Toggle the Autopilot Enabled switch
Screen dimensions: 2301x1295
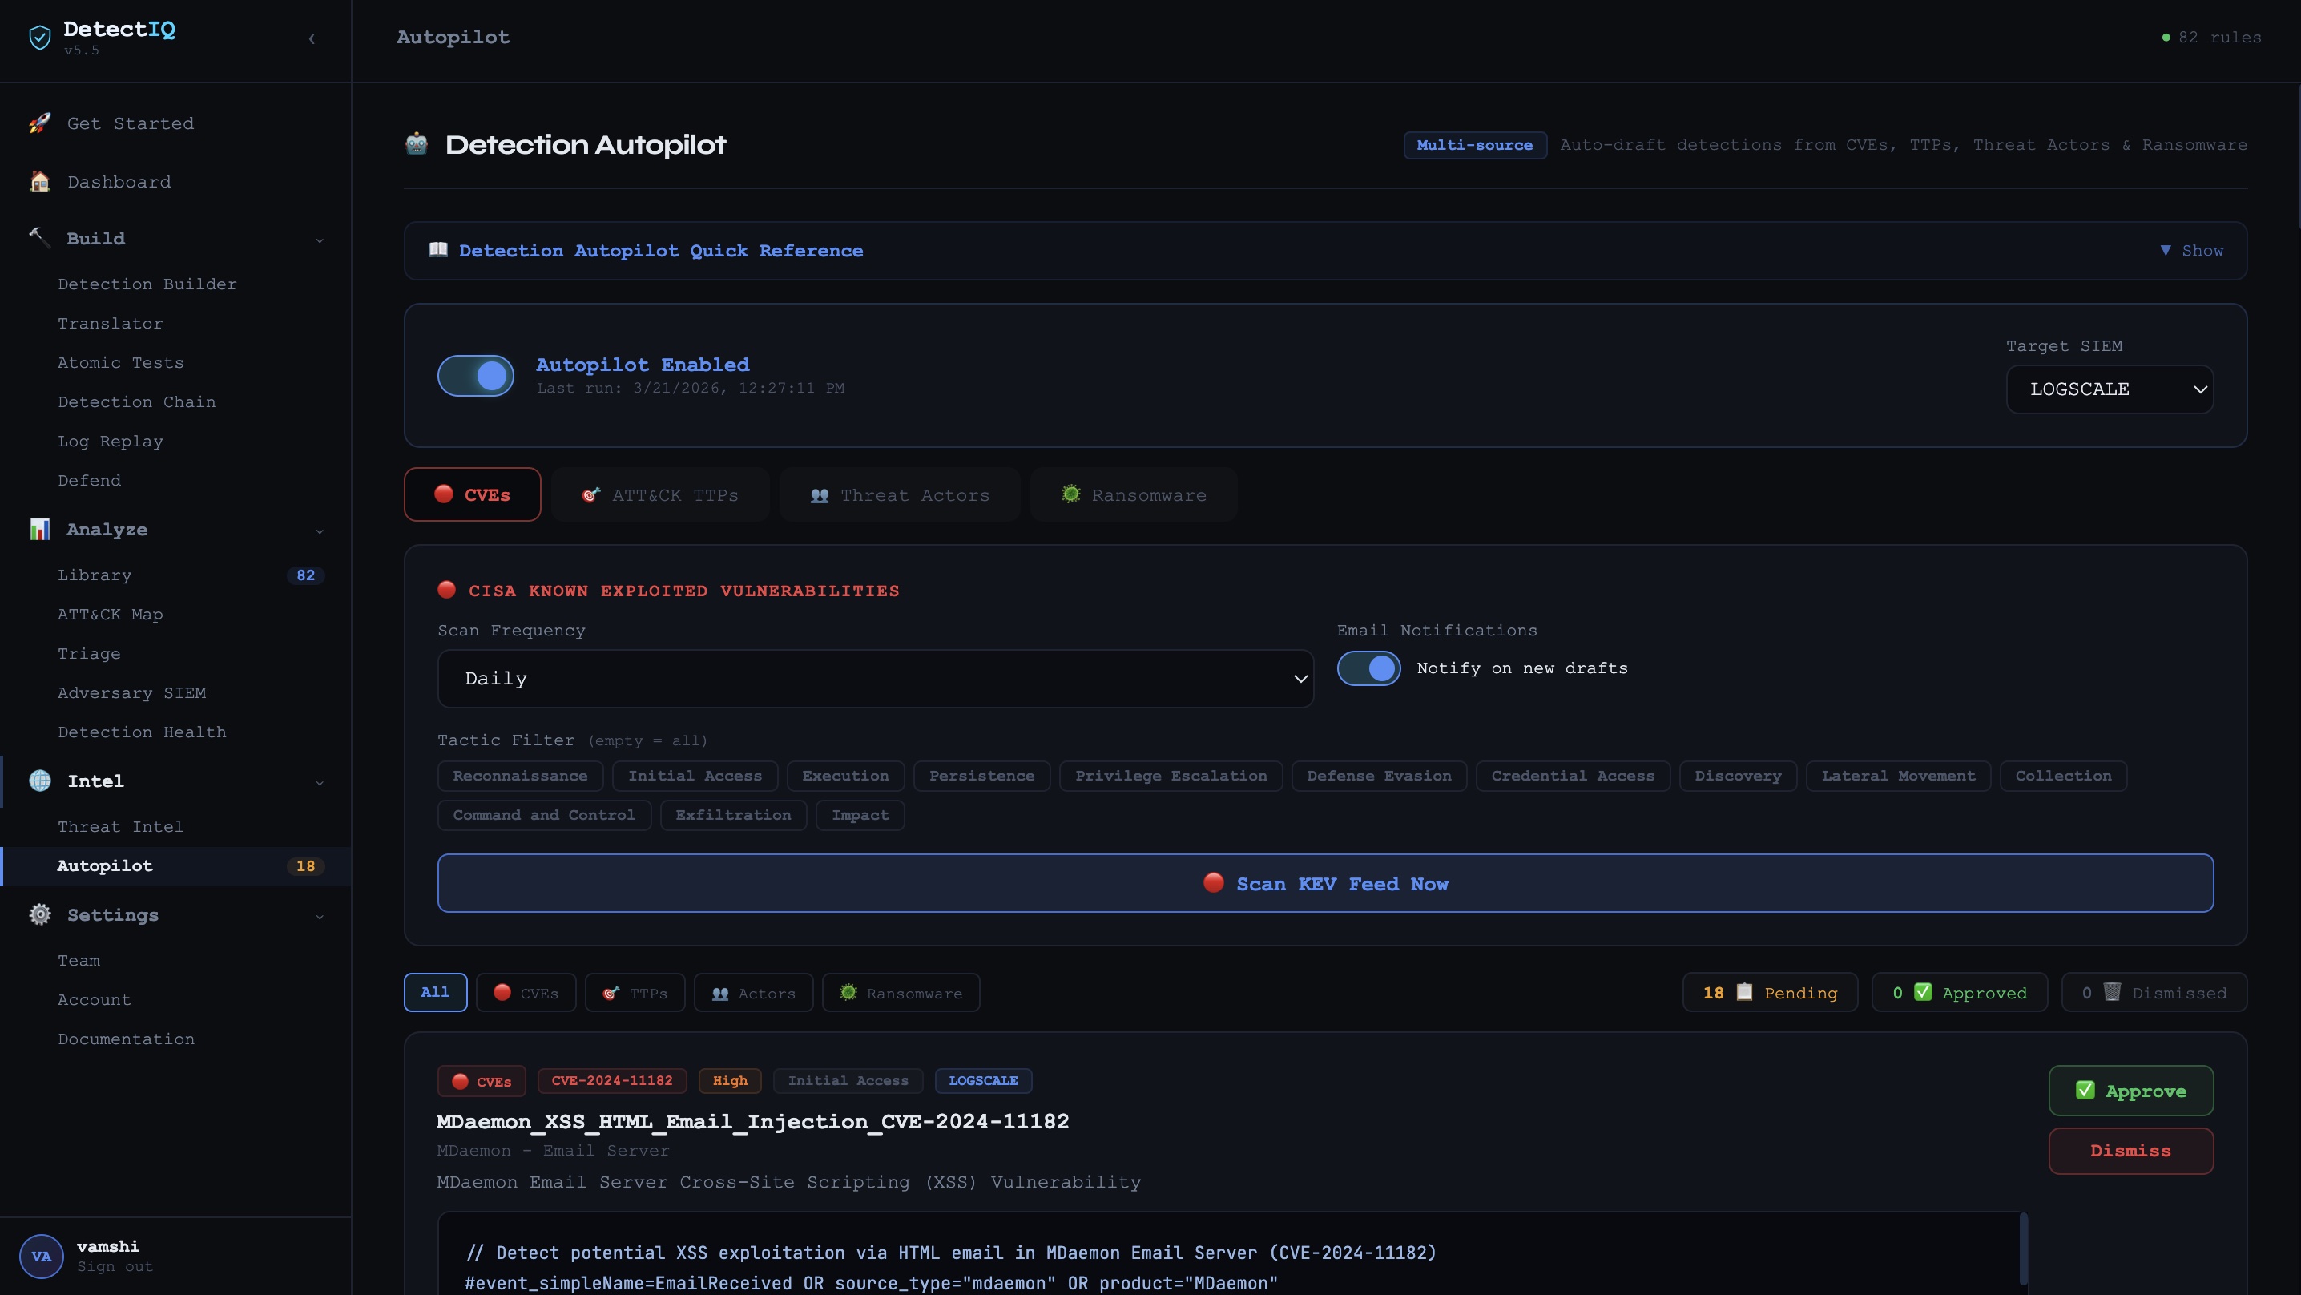(x=475, y=375)
